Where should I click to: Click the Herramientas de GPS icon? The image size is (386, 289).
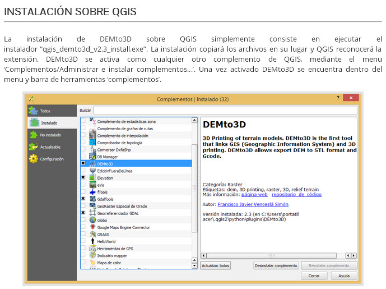point(92,248)
